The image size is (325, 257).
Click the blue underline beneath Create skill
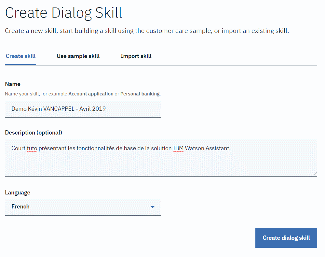(x=20, y=65)
